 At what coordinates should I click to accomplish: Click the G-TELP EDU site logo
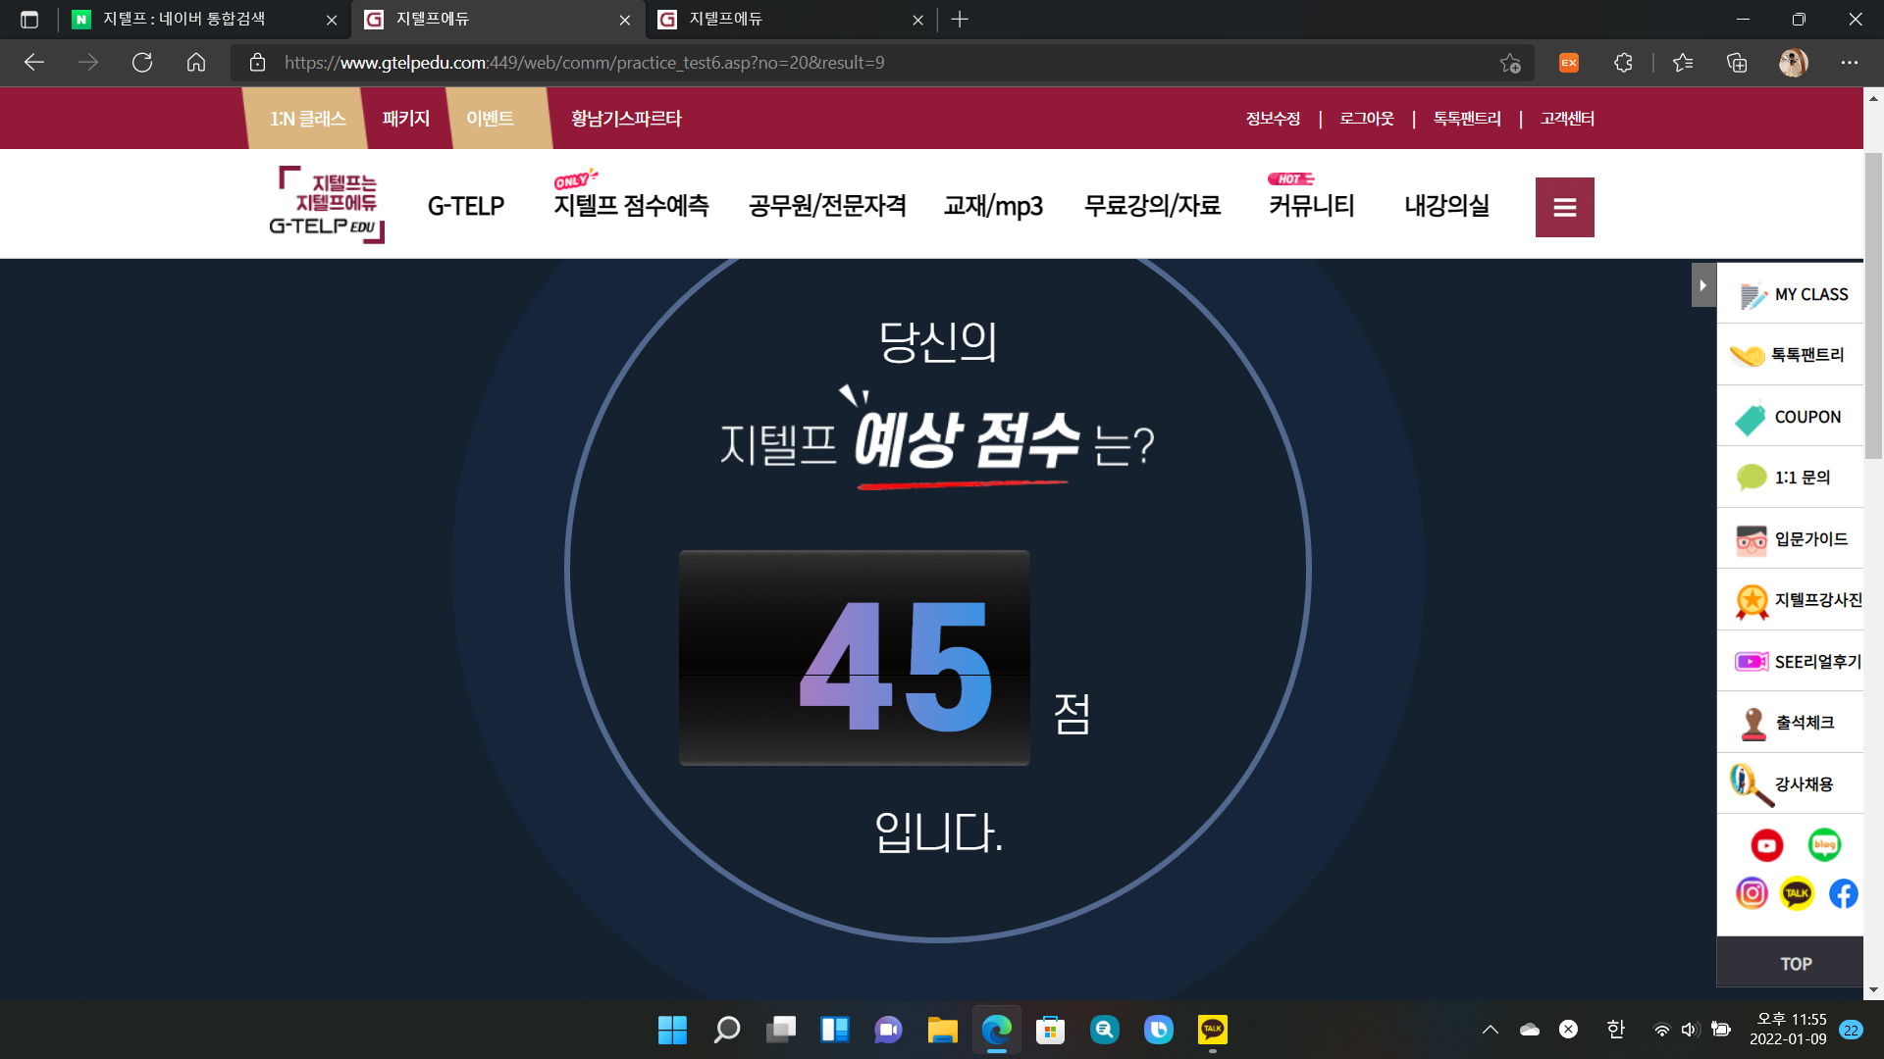click(327, 205)
